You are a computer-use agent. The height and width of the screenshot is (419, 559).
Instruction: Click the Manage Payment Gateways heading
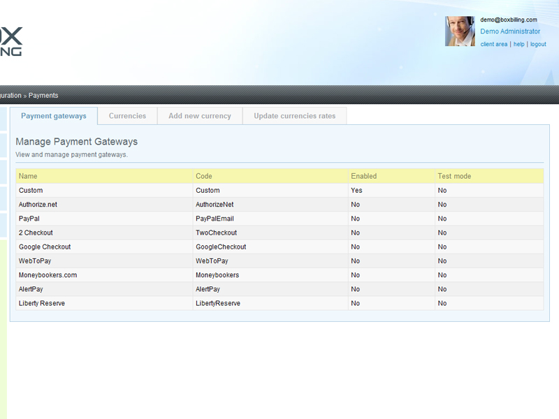pos(76,142)
